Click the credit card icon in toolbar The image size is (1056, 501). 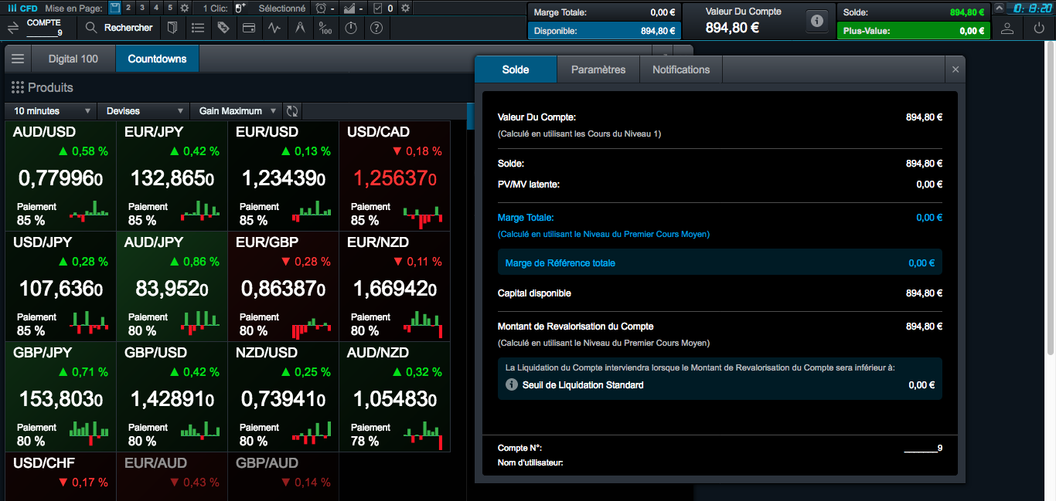tap(249, 28)
